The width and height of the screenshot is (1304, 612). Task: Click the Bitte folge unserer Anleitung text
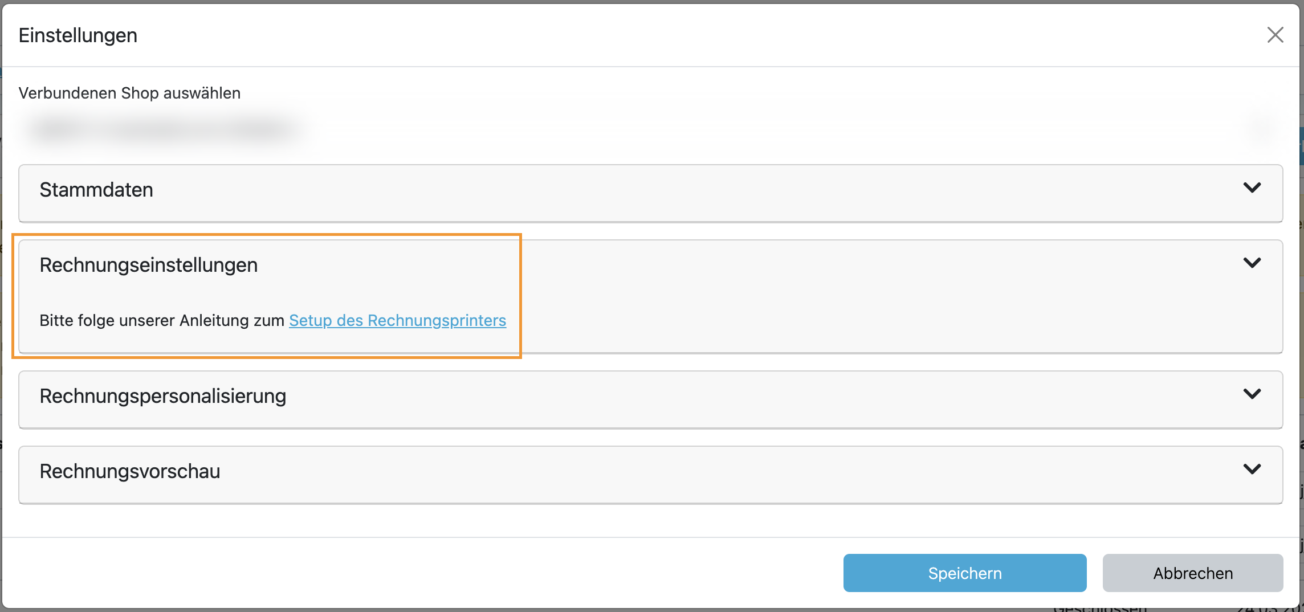coord(161,320)
